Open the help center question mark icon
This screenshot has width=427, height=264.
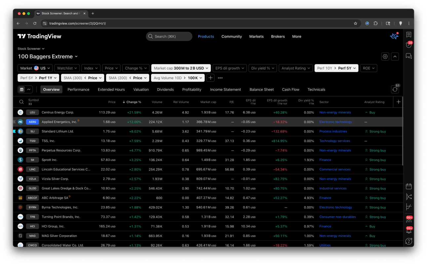pyautogui.click(x=409, y=241)
